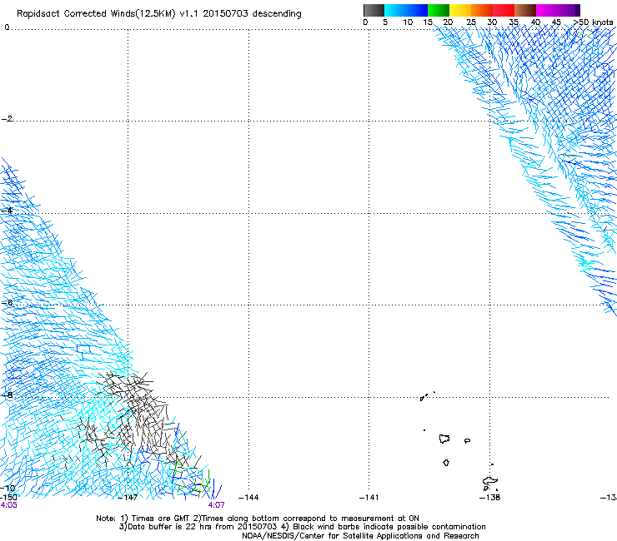
Task: Pick the magenta 40-45 knots legend segment
Action: 547,10
